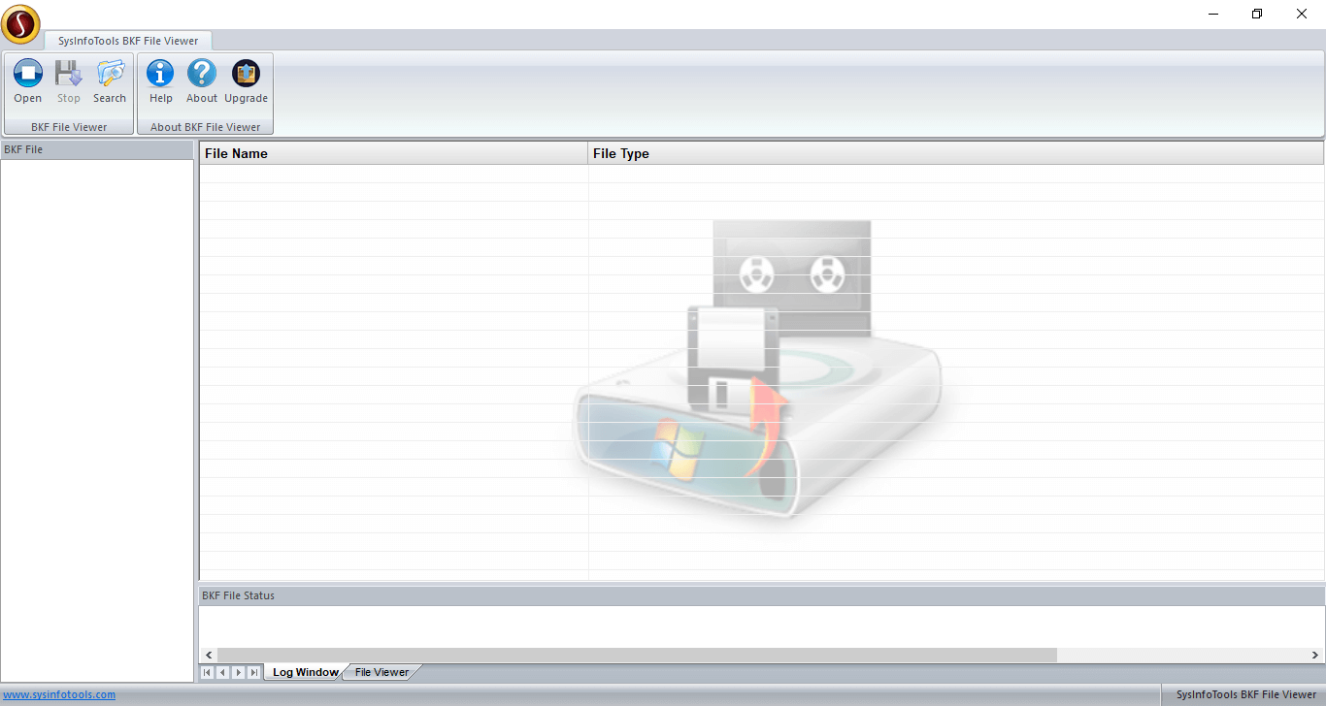Click the BKF File Viewer group label

tap(69, 127)
